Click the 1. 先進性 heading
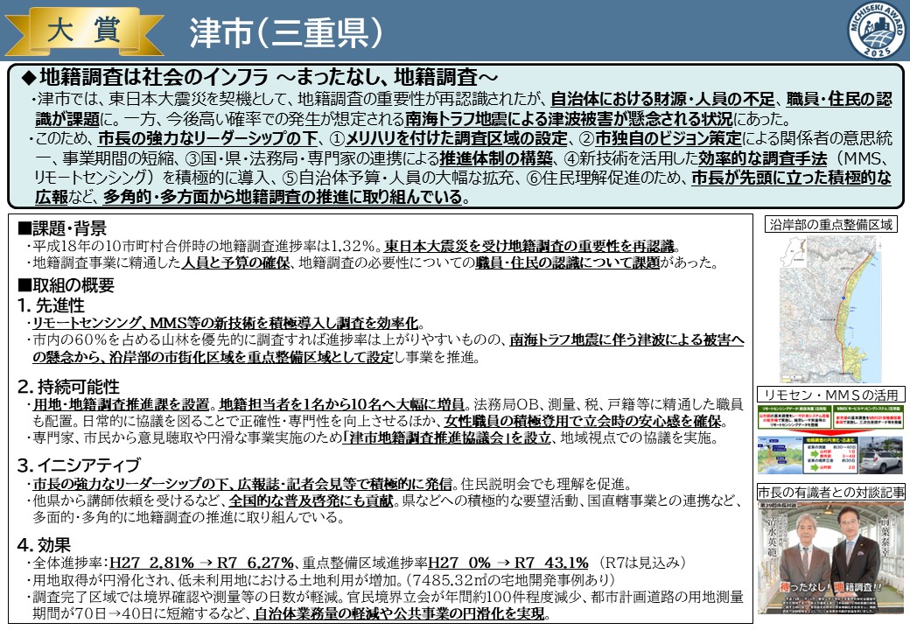The width and height of the screenshot is (910, 630). (51, 304)
